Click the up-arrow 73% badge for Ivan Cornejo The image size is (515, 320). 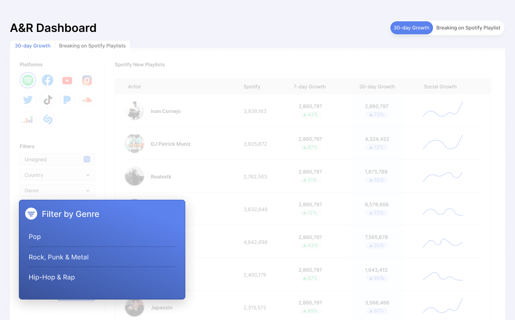[x=377, y=115]
